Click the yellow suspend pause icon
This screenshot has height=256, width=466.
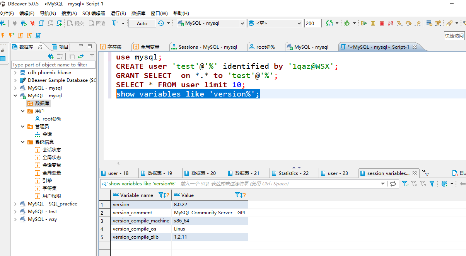point(373,23)
